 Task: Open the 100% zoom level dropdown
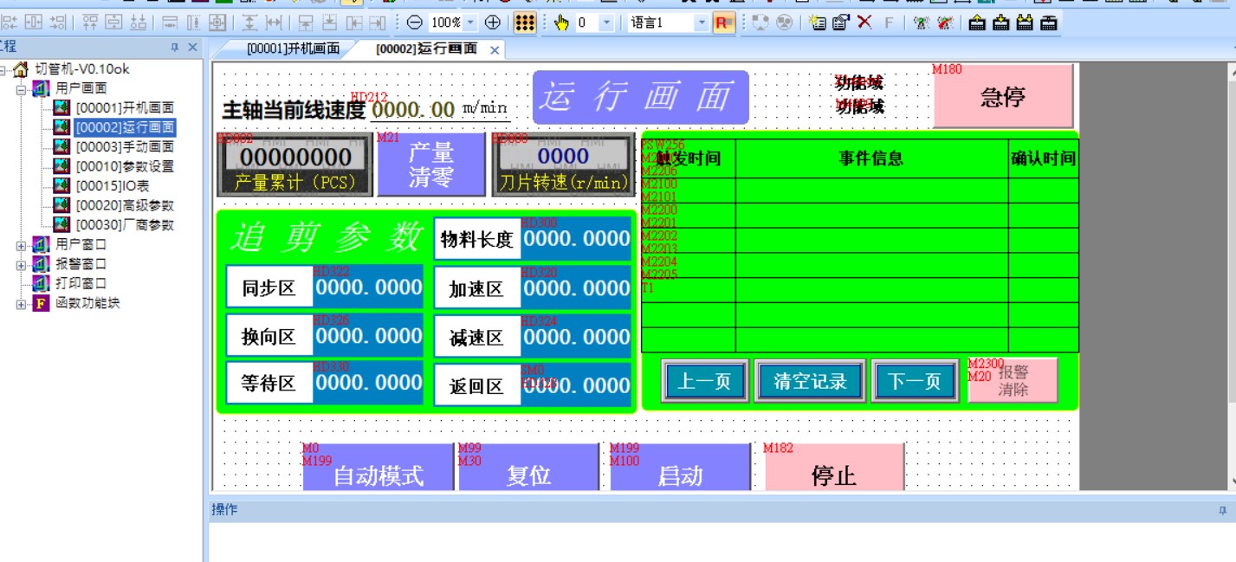point(471,23)
